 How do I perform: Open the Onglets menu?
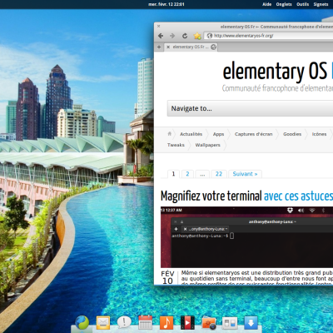[284, 4]
